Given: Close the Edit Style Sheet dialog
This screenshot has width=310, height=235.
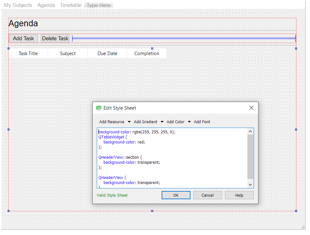Looking at the screenshot, I should 251,108.
